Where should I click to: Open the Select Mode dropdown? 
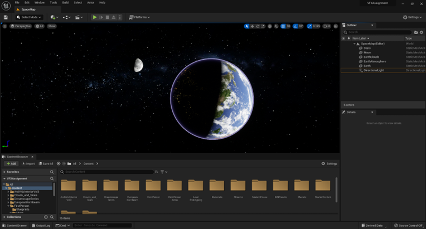[x=29, y=17]
